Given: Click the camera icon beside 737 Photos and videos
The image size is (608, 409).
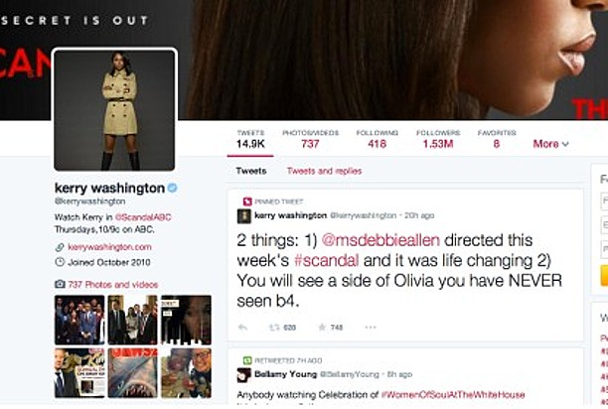Looking at the screenshot, I should click(x=60, y=284).
